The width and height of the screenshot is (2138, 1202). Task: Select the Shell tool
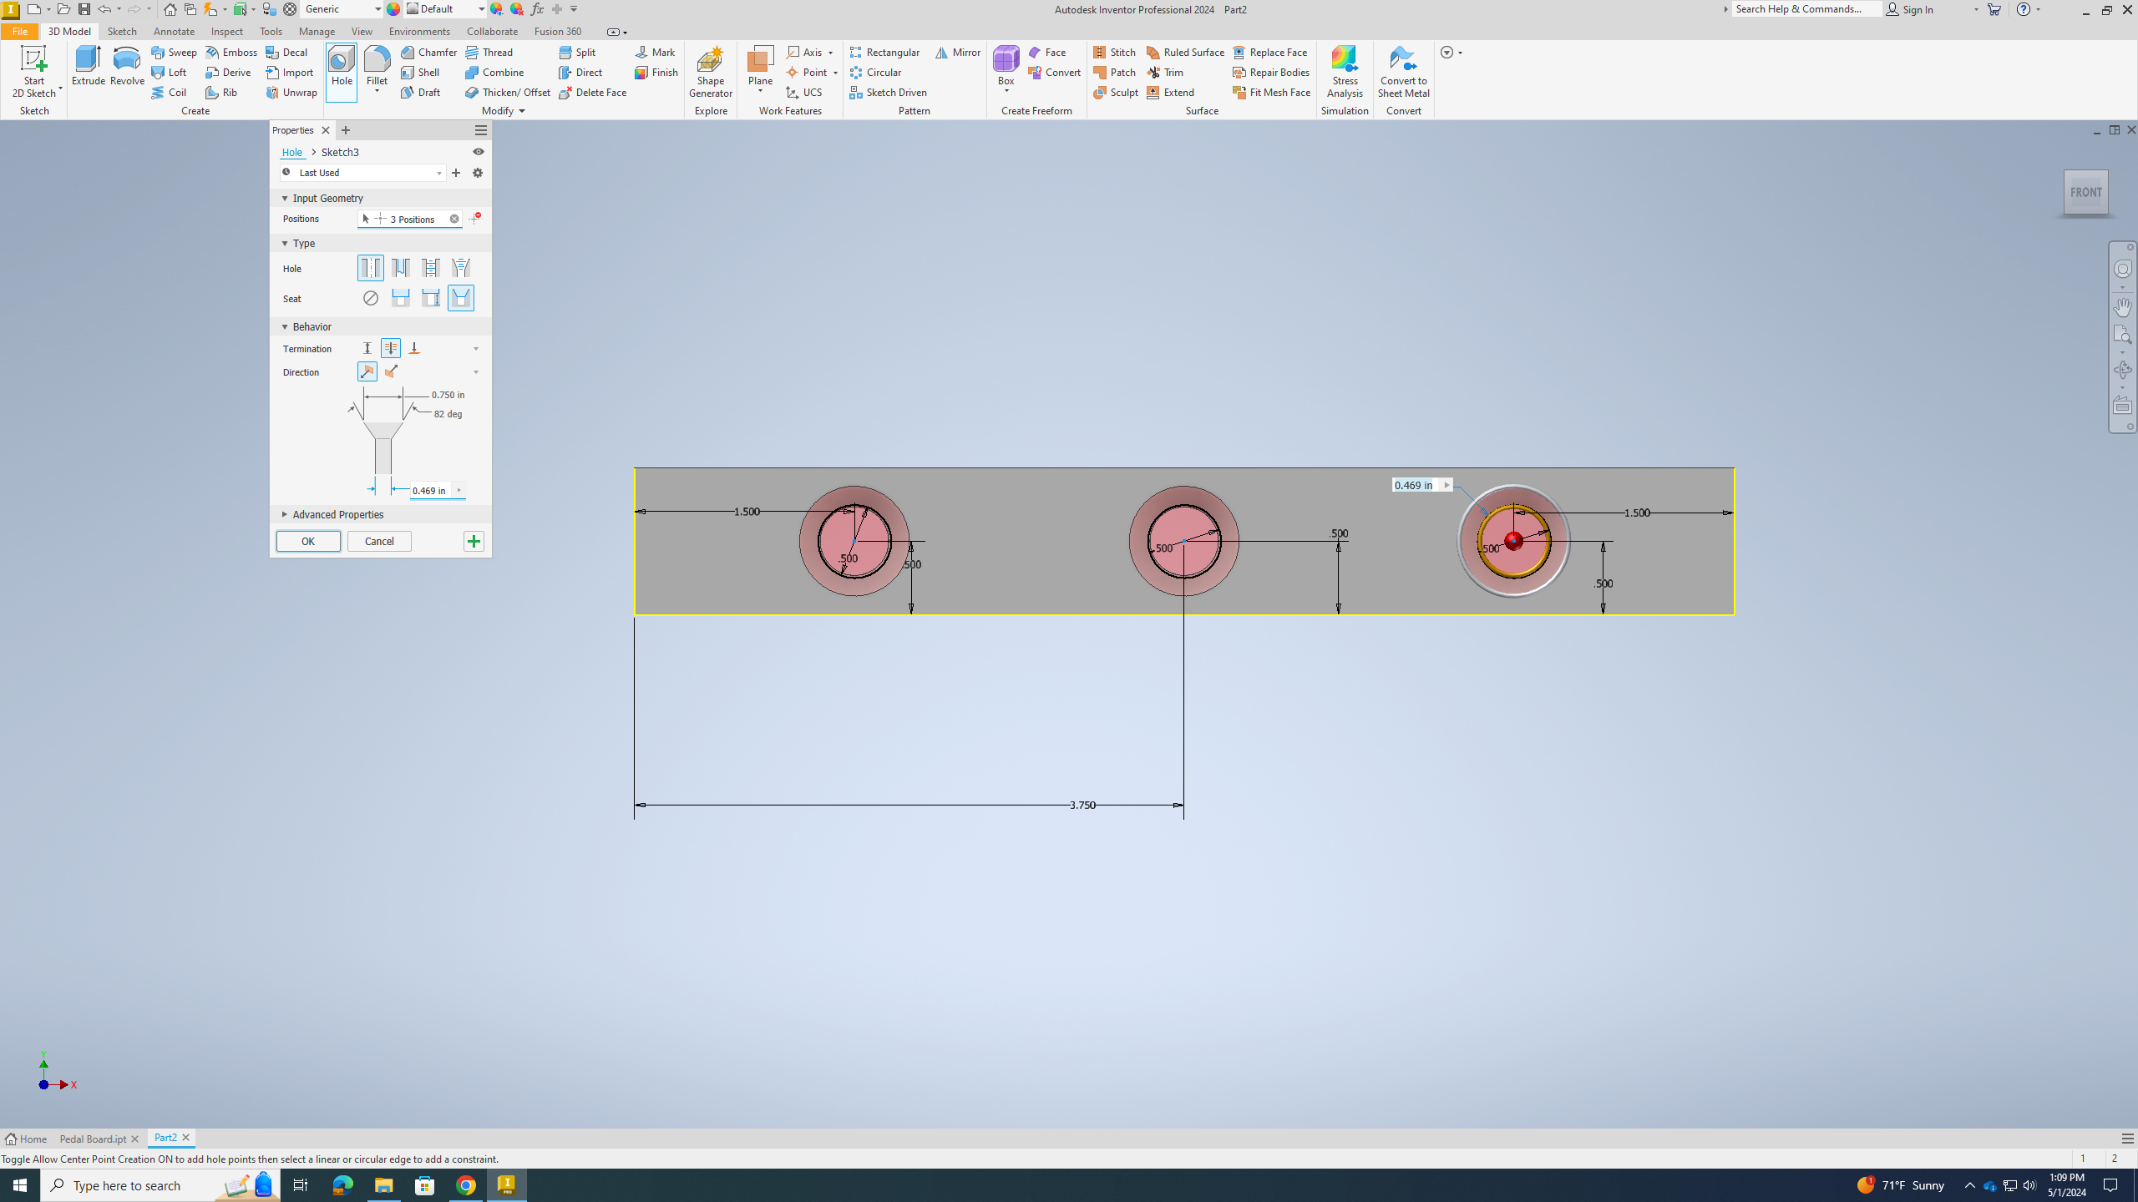click(420, 73)
